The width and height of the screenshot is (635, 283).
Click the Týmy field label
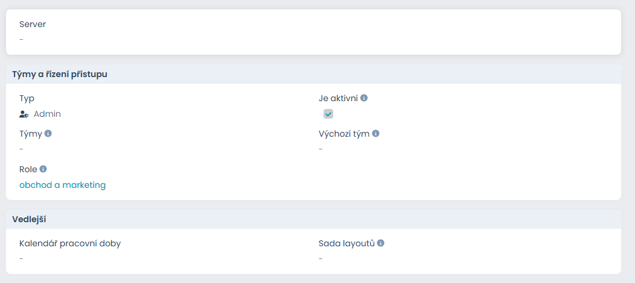[30, 134]
